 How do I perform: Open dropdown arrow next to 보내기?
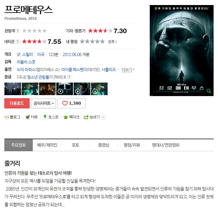103,117
